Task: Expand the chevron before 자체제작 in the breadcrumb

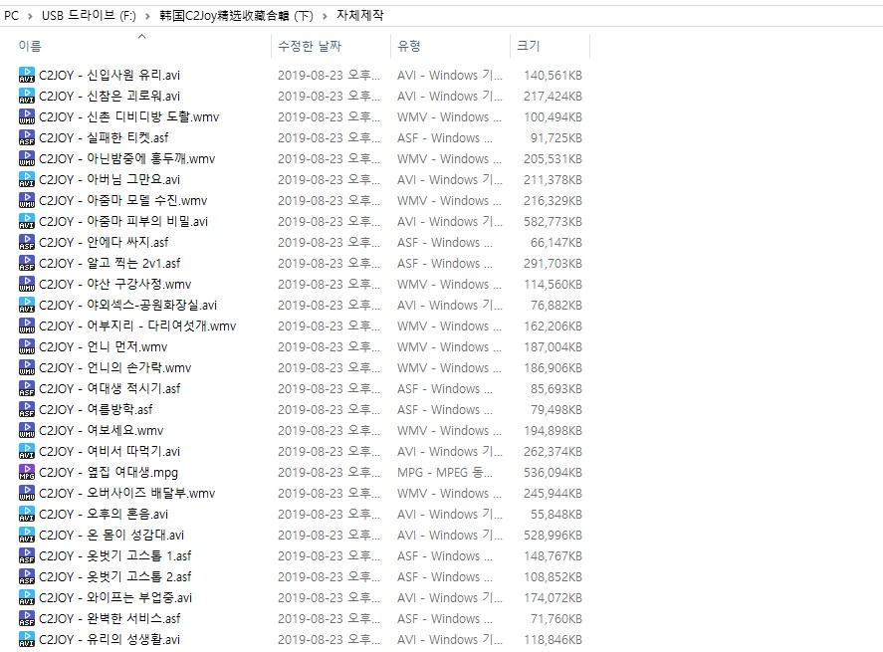Action: coord(325,16)
